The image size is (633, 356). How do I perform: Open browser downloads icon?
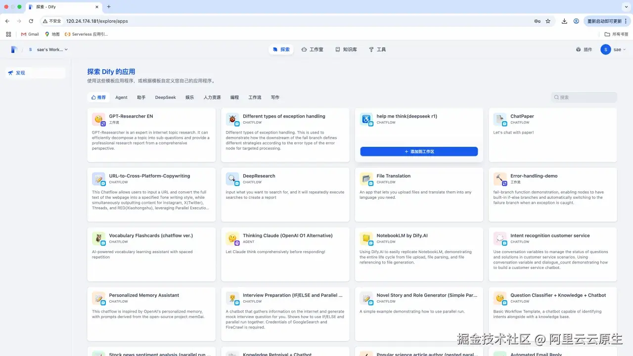coord(564,21)
